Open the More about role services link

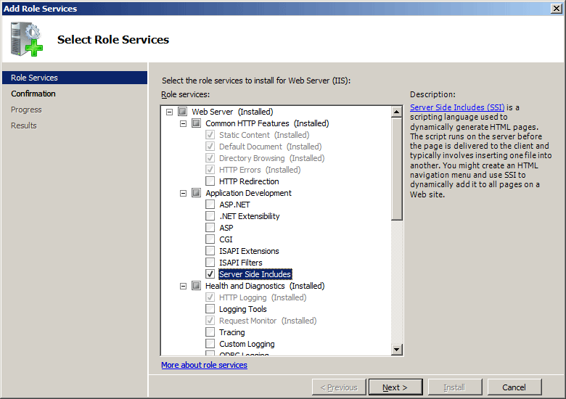(204, 365)
